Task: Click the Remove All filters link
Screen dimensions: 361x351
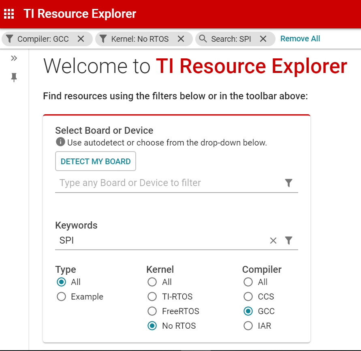Action: point(300,39)
